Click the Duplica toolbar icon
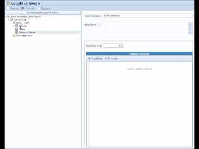 (39, 8)
